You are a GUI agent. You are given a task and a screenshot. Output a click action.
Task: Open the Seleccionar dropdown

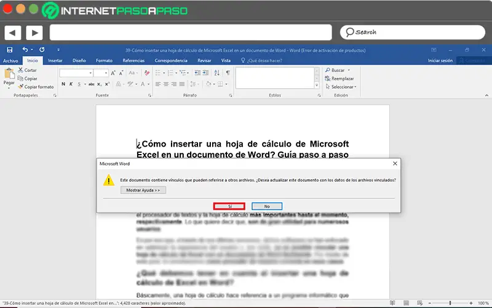[341, 87]
